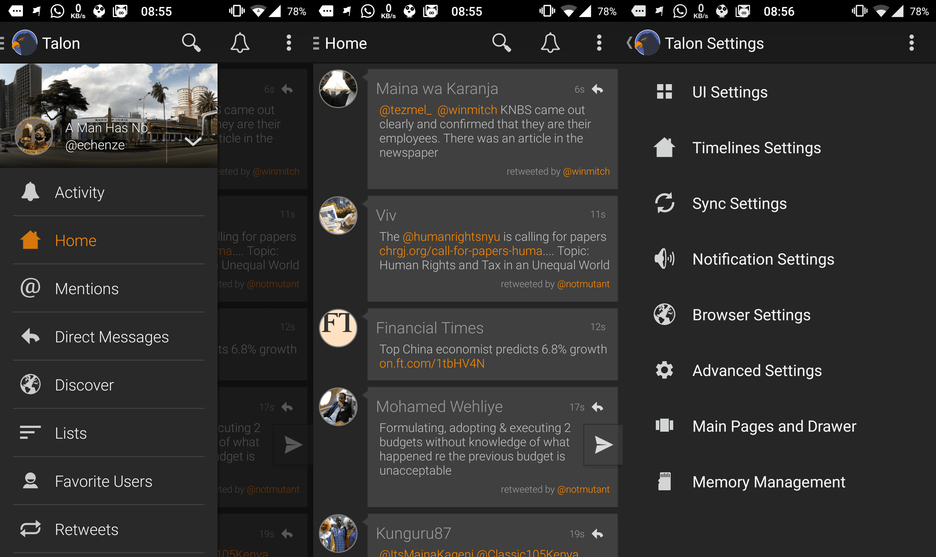Tap the Activity bell icon in drawer

[x=30, y=192]
